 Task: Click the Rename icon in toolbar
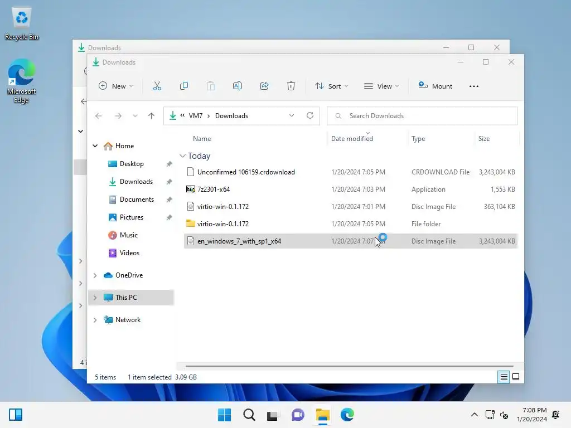pyautogui.click(x=238, y=86)
